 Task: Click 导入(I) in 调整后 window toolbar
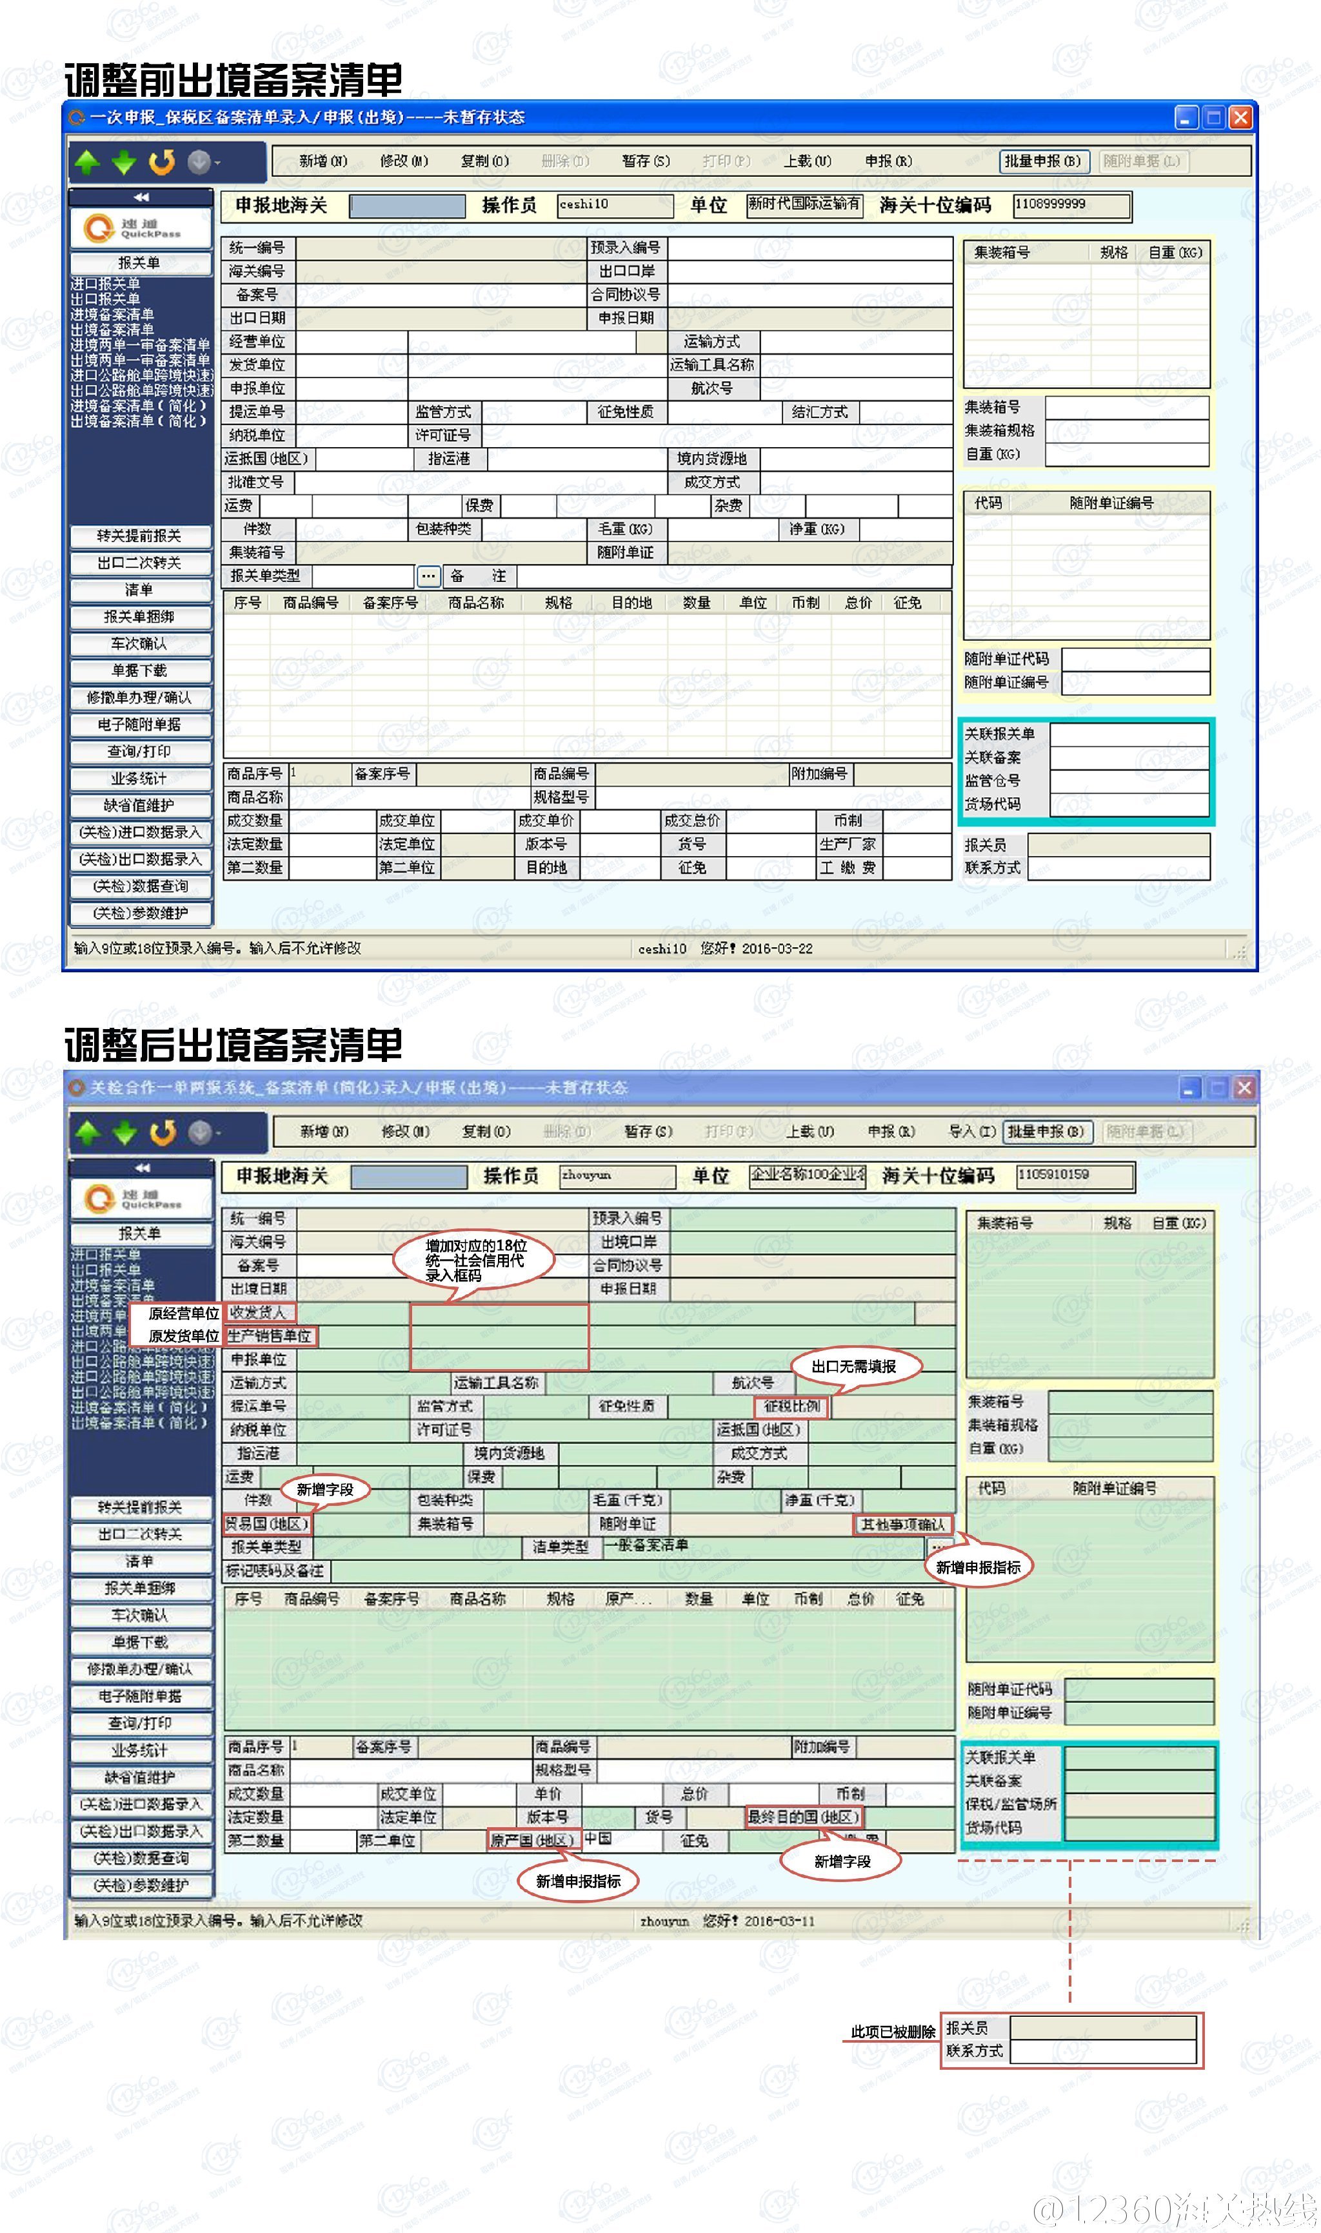(971, 1132)
